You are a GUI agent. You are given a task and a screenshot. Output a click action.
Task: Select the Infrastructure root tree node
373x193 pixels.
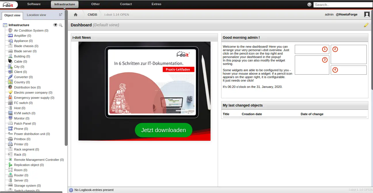click(x=19, y=25)
